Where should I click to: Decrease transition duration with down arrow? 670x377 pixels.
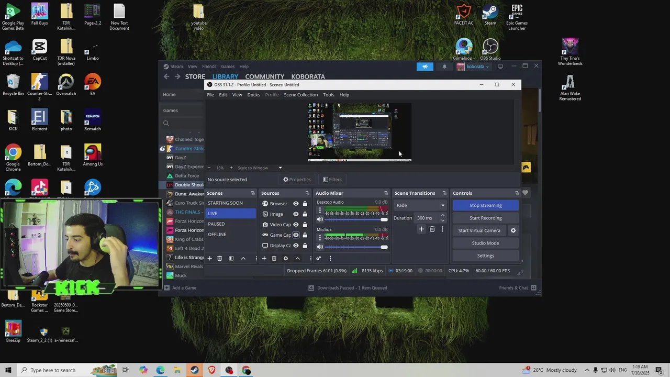point(442,220)
